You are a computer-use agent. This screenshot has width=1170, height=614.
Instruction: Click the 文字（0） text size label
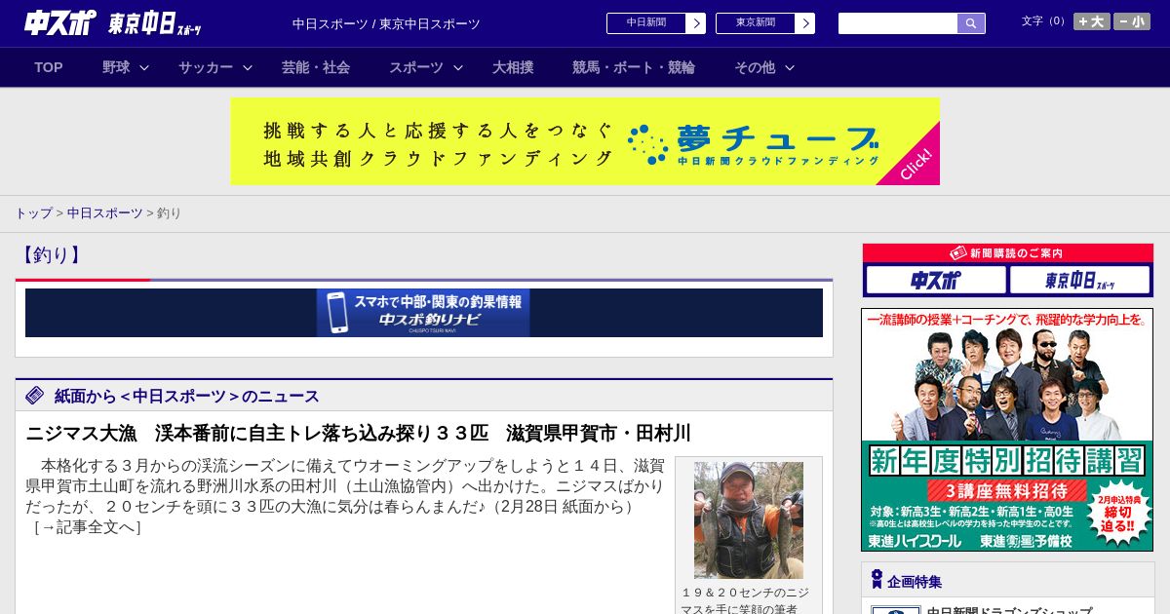[x=1044, y=21]
